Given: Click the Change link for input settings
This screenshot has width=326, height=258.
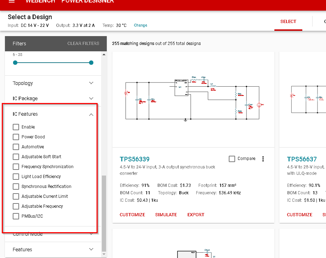Looking at the screenshot, I should point(140,25).
